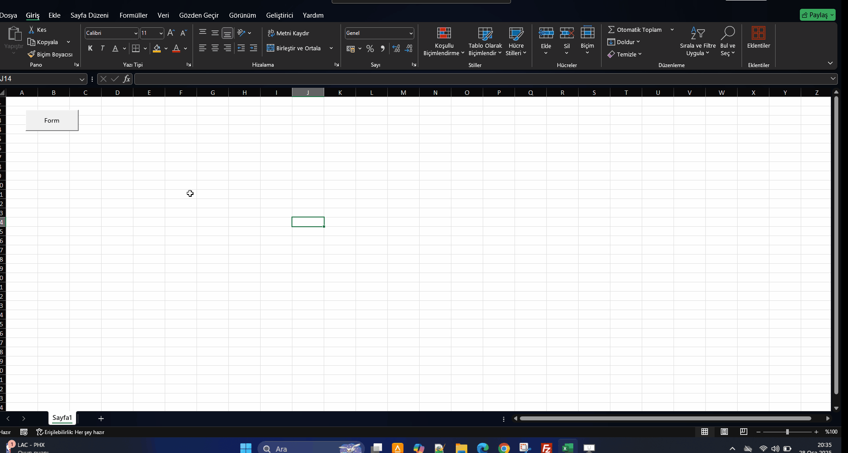Viewport: 848px width, 453px height.
Task: Switch to Page Layout view icon
Action: pos(724,432)
